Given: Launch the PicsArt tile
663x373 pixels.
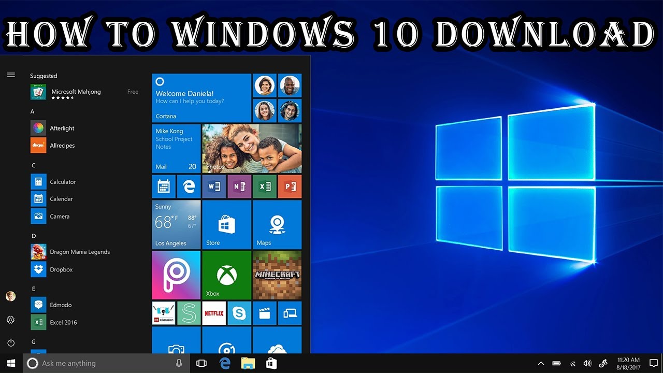Looking at the screenshot, I should pos(176,275).
